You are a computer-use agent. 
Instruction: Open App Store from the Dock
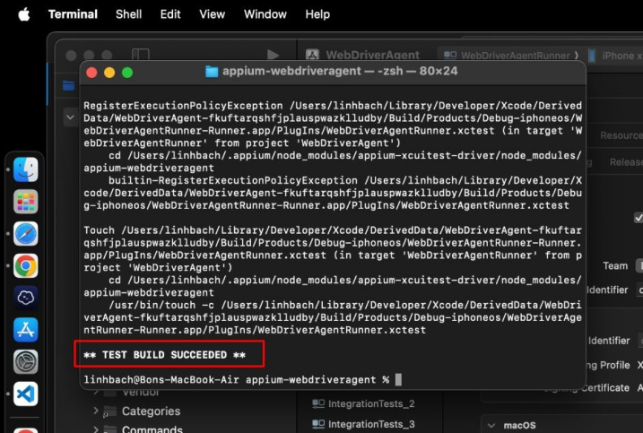[x=25, y=329]
